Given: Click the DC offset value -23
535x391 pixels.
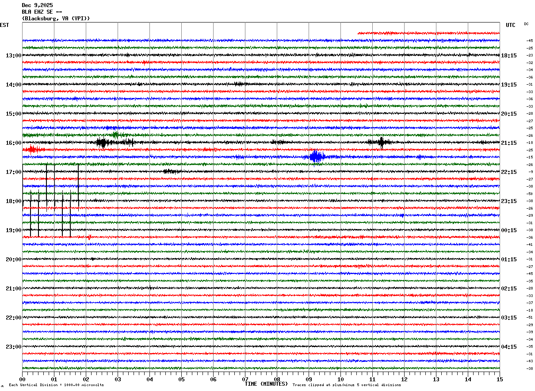Looking at the screenshot, I should click(x=530, y=55).
